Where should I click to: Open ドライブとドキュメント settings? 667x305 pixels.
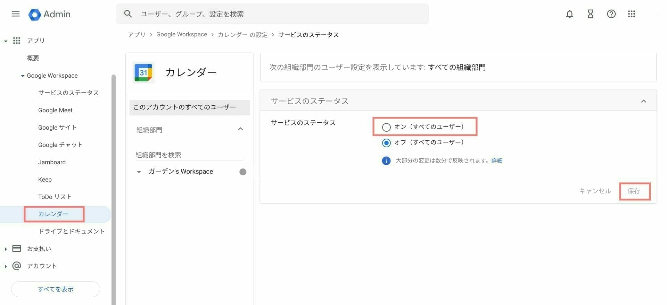pyautogui.click(x=72, y=231)
